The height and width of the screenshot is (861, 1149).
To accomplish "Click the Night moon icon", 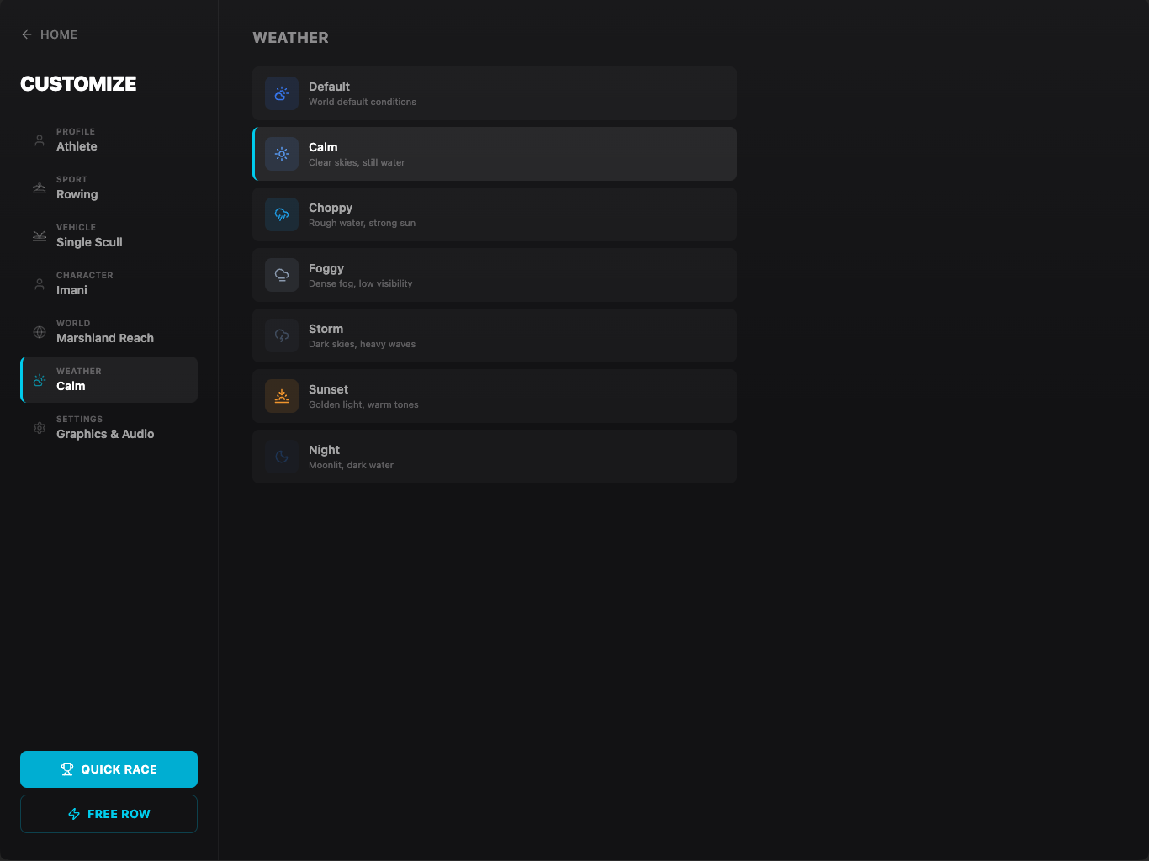I will click(x=282, y=457).
